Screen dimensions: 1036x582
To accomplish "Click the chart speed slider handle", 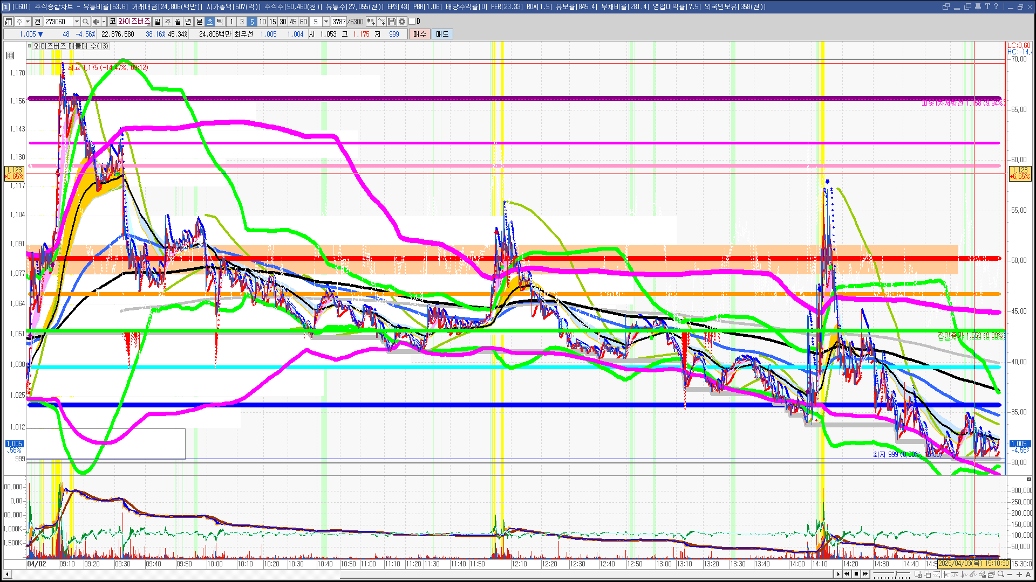I will 896,573.
